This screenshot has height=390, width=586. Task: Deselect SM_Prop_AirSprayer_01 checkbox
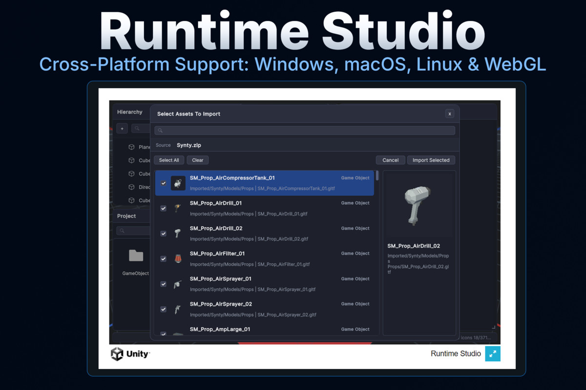164,284
